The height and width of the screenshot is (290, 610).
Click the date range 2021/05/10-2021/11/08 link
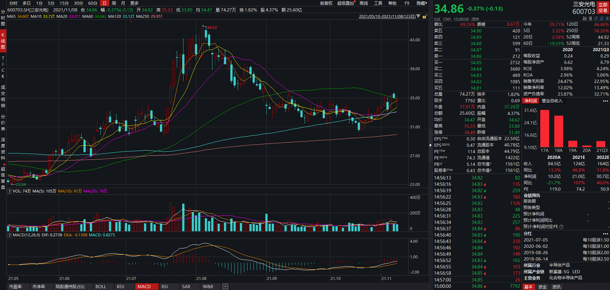pos(387,16)
